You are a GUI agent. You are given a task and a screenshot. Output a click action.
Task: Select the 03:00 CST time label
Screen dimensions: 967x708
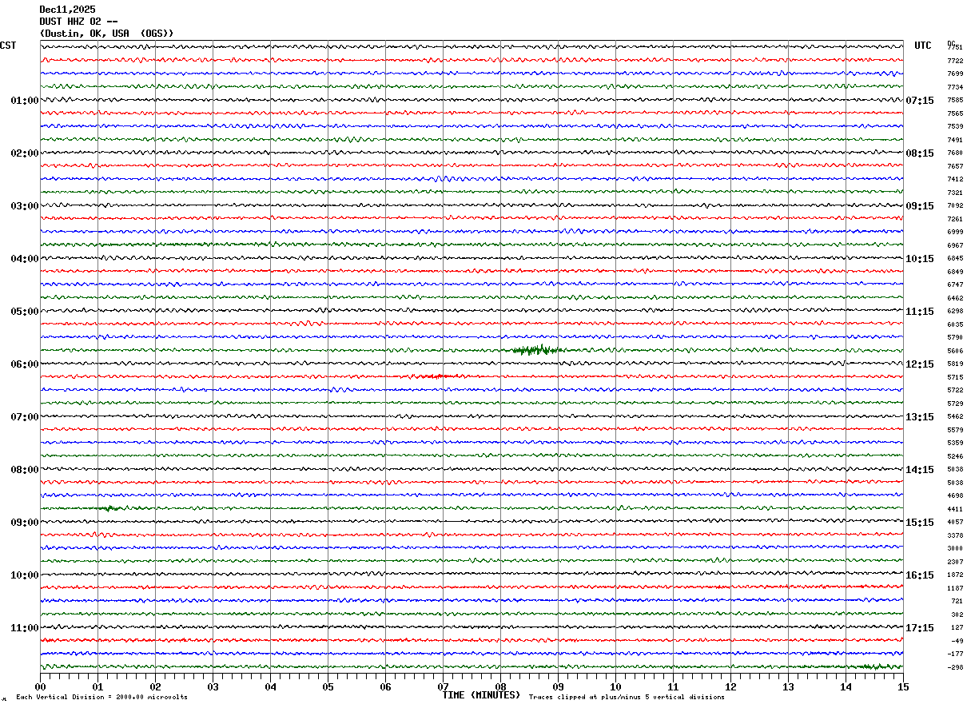click(x=25, y=206)
